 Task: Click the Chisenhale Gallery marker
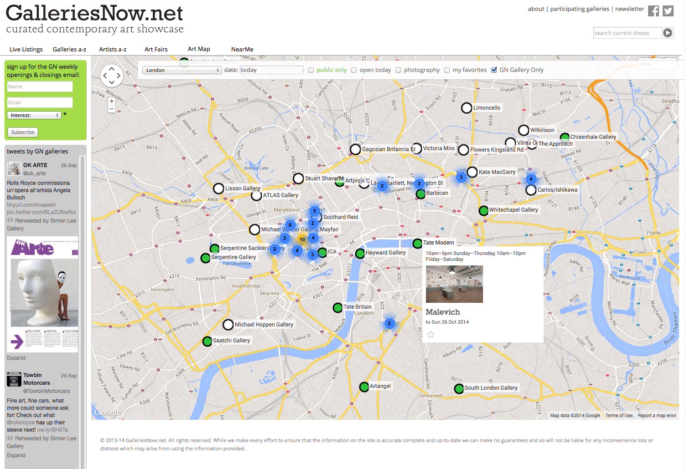click(565, 137)
